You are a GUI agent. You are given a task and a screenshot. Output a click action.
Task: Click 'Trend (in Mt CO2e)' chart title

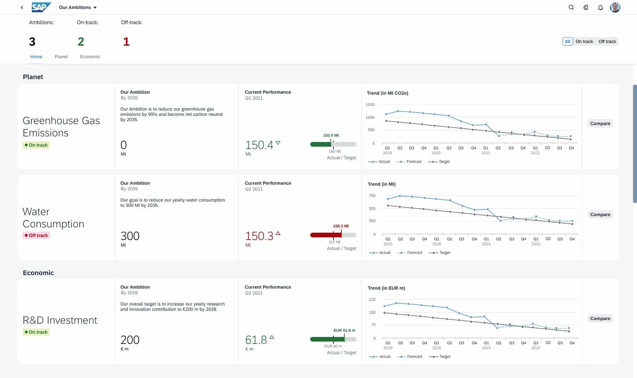coord(387,93)
